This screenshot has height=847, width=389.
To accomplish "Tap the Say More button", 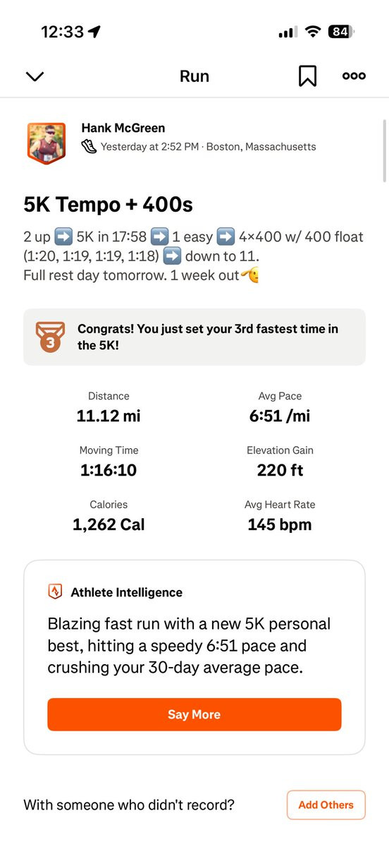I will [x=194, y=714].
